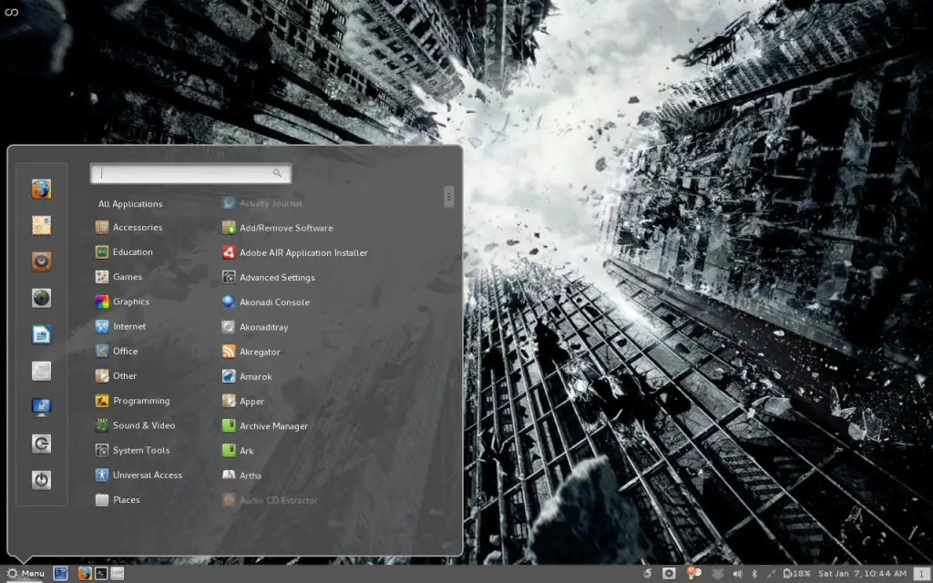The height and width of the screenshot is (583, 933).
Task: Select the System Tools category
Action: 132,450
